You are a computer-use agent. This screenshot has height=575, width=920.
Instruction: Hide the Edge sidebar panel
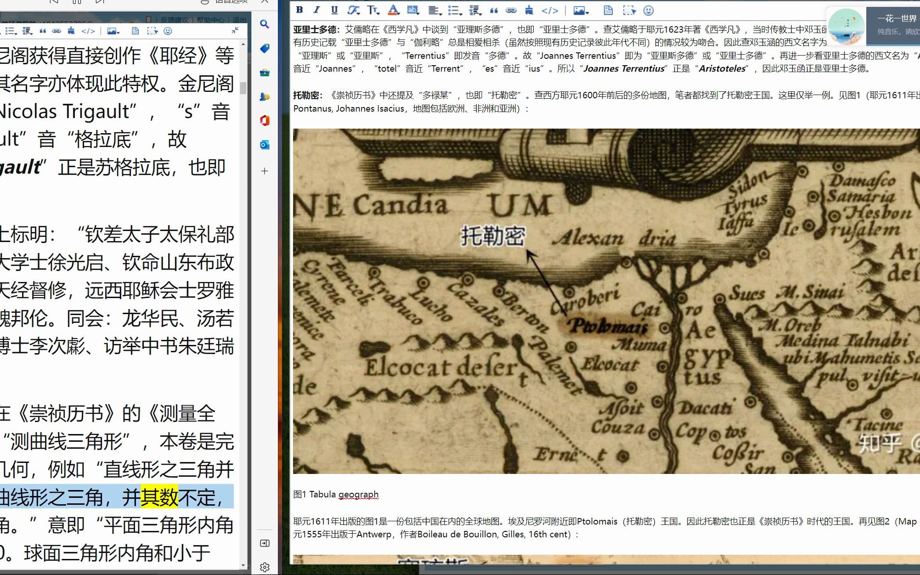tap(265, 543)
